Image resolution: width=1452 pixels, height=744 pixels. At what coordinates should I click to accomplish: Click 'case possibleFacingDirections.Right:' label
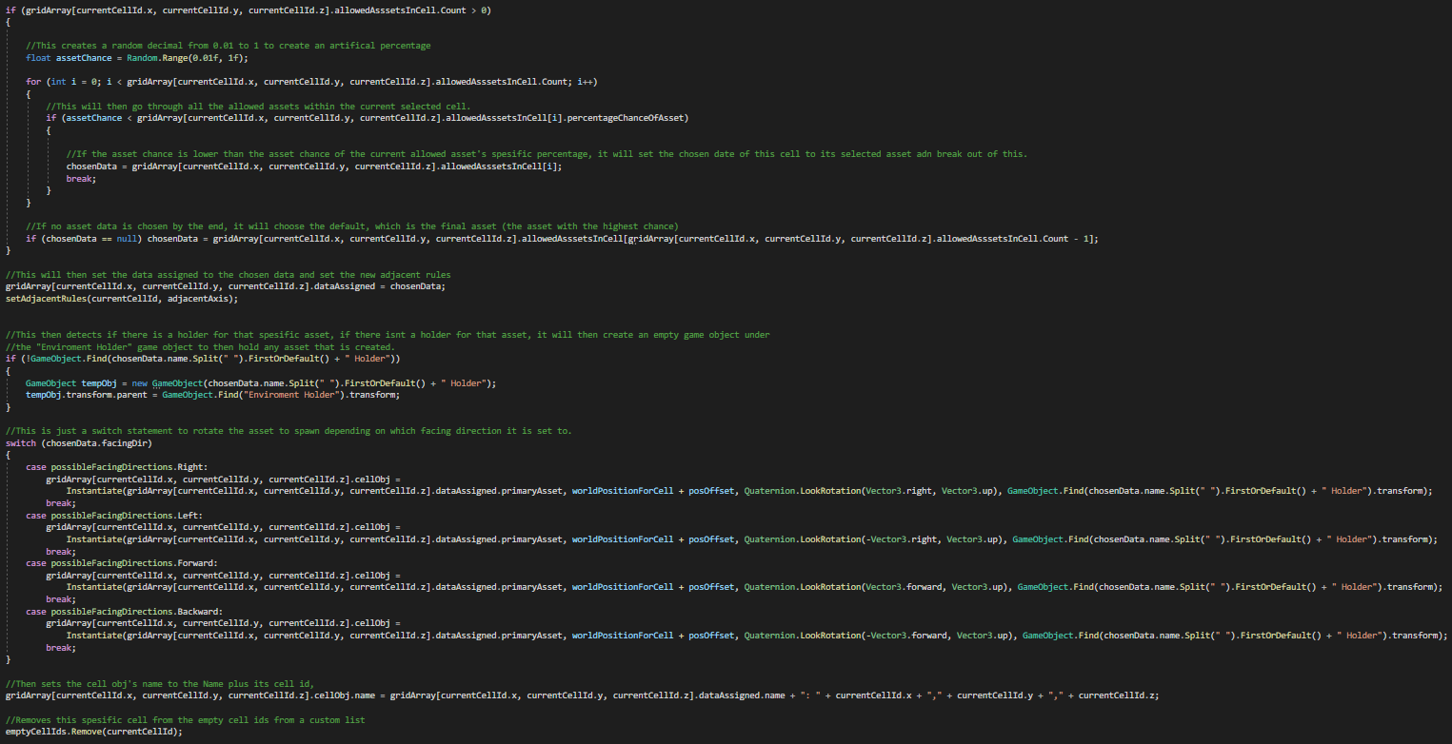coord(116,467)
